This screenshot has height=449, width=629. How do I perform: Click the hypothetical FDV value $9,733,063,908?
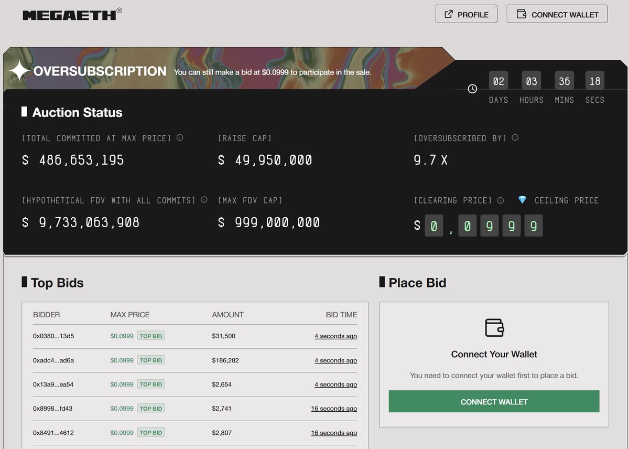click(81, 222)
